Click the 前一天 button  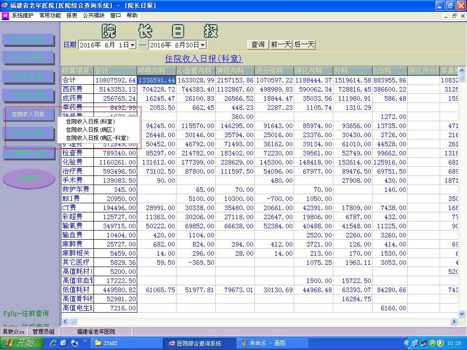[281, 45]
